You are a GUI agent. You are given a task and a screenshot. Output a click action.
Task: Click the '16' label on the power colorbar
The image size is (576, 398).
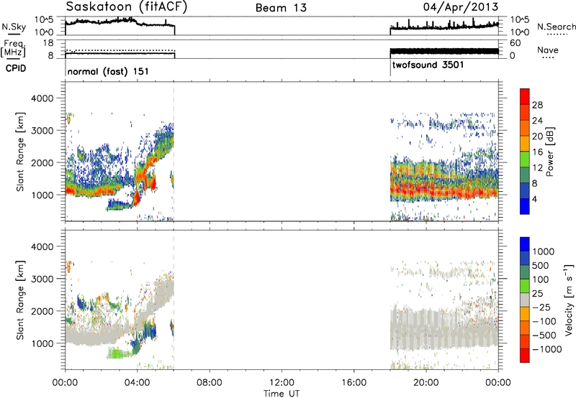537,152
